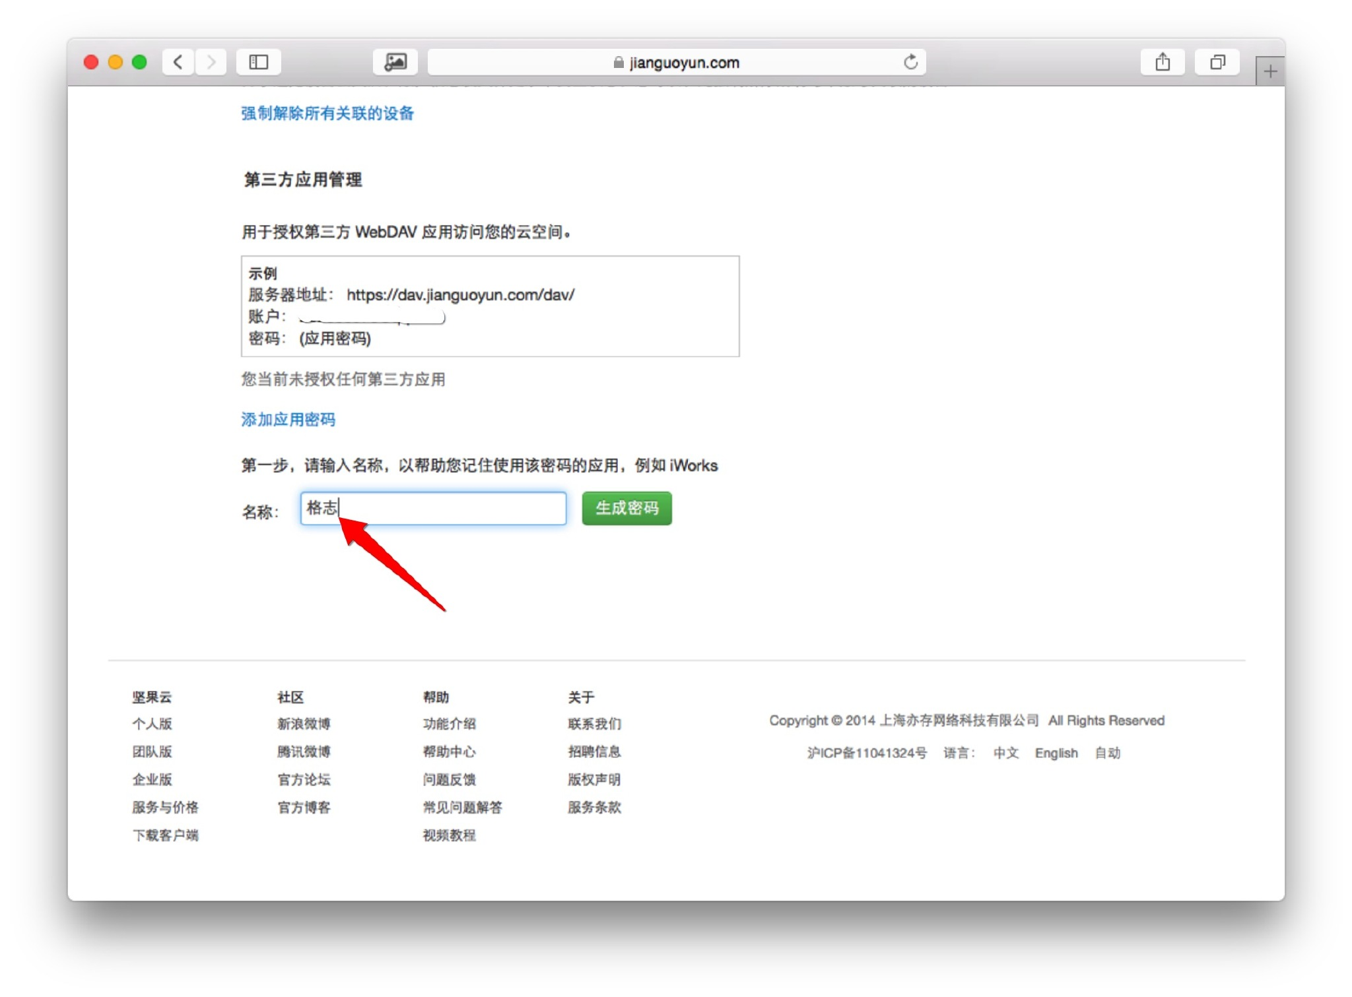Click the Safari forward navigation arrow
Screen dimensions: 1352x997
(x=211, y=62)
